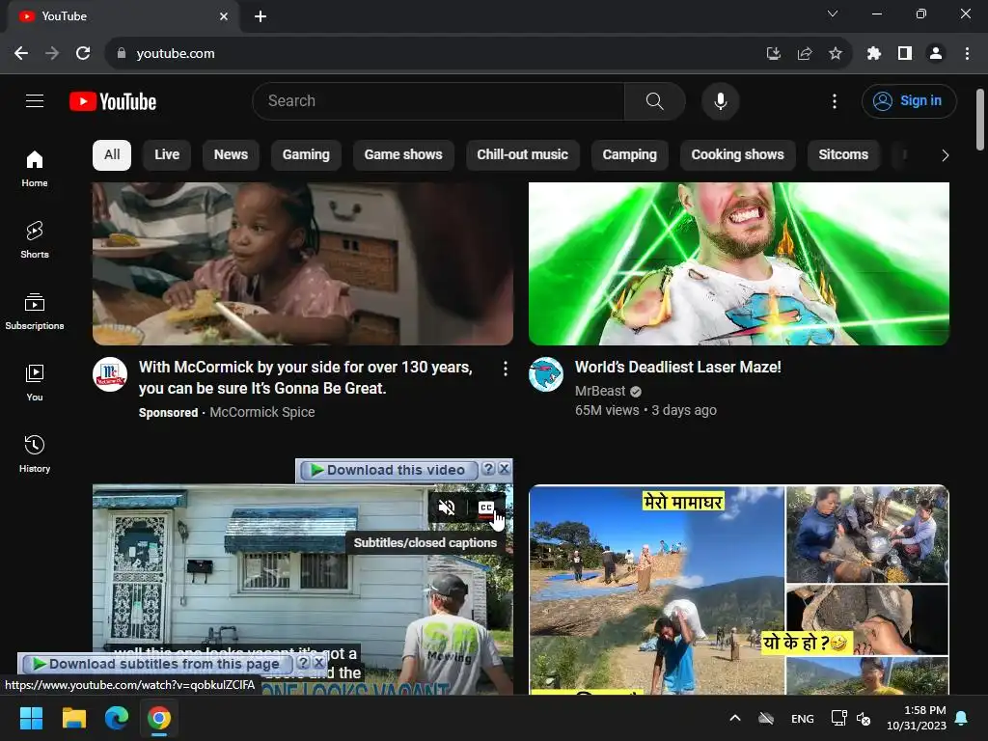Select the Cooking shows chip

[737, 155]
